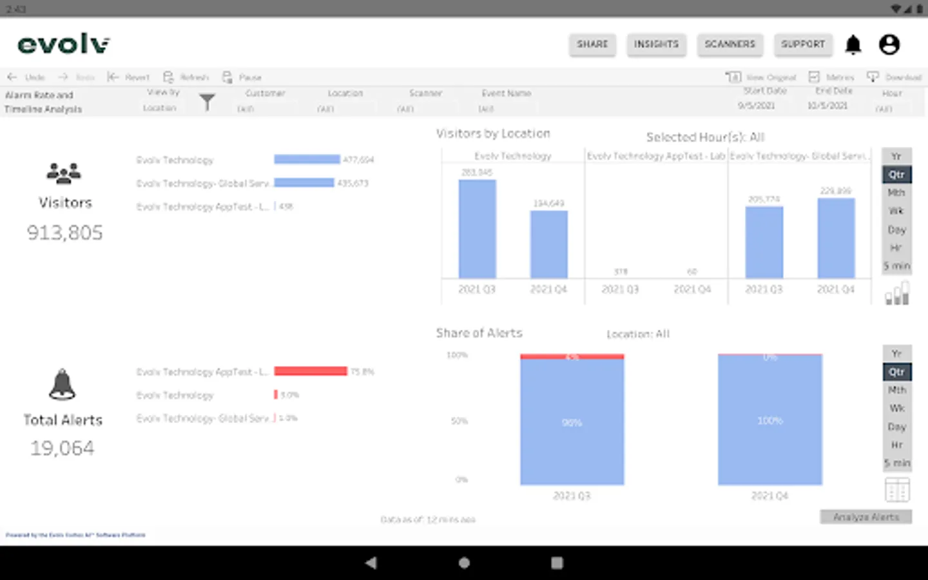Open the notifications bell
This screenshot has height=580, width=928.
click(853, 44)
